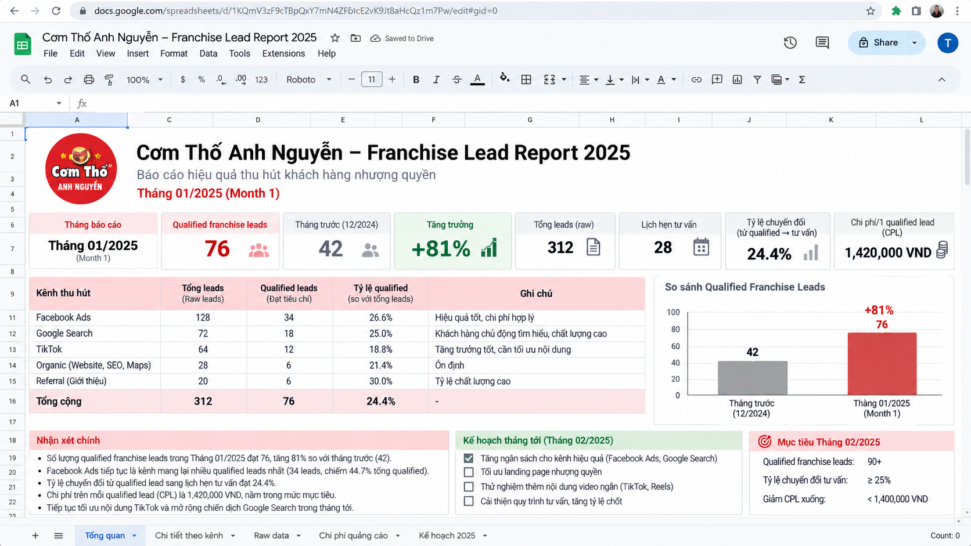Open the File menu

tap(51, 53)
